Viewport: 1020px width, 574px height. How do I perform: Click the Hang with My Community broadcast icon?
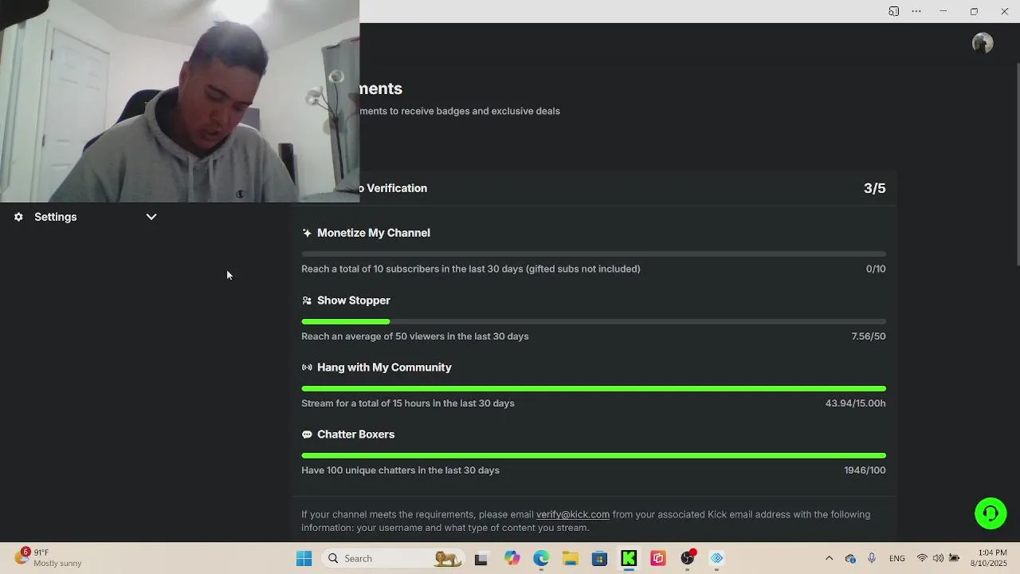(307, 368)
